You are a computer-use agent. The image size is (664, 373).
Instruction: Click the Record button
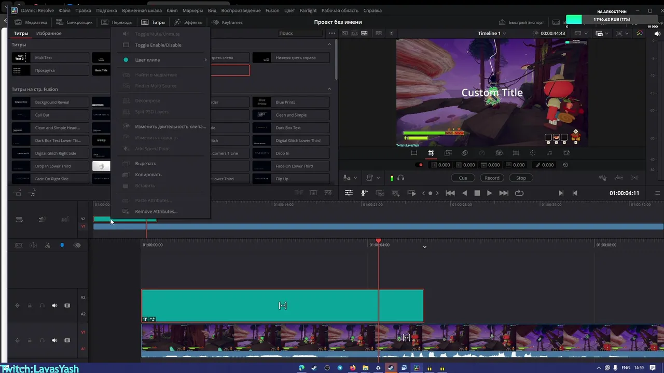492,178
